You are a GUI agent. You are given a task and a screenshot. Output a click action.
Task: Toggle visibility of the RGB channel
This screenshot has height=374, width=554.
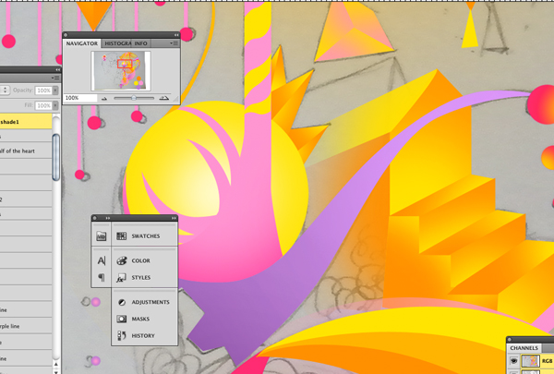coord(513,361)
